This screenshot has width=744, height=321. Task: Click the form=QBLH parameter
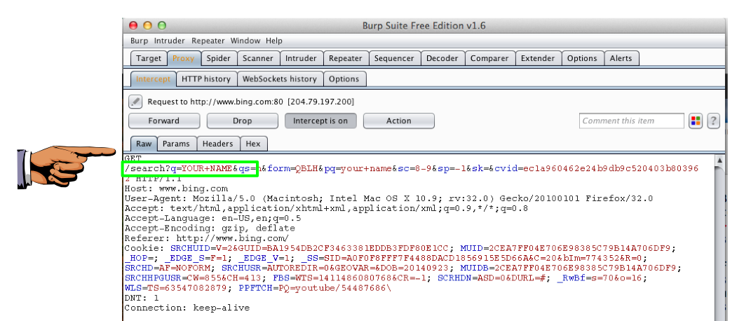pyautogui.click(x=292, y=169)
